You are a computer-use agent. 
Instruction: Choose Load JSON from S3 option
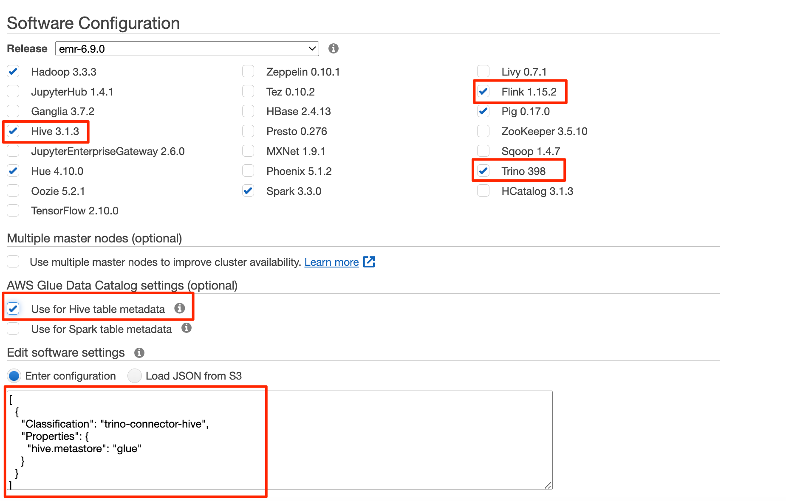coord(135,376)
